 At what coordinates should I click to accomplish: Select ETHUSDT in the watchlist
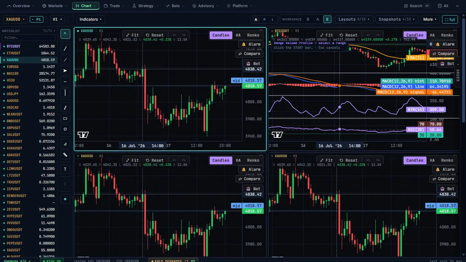29,53
